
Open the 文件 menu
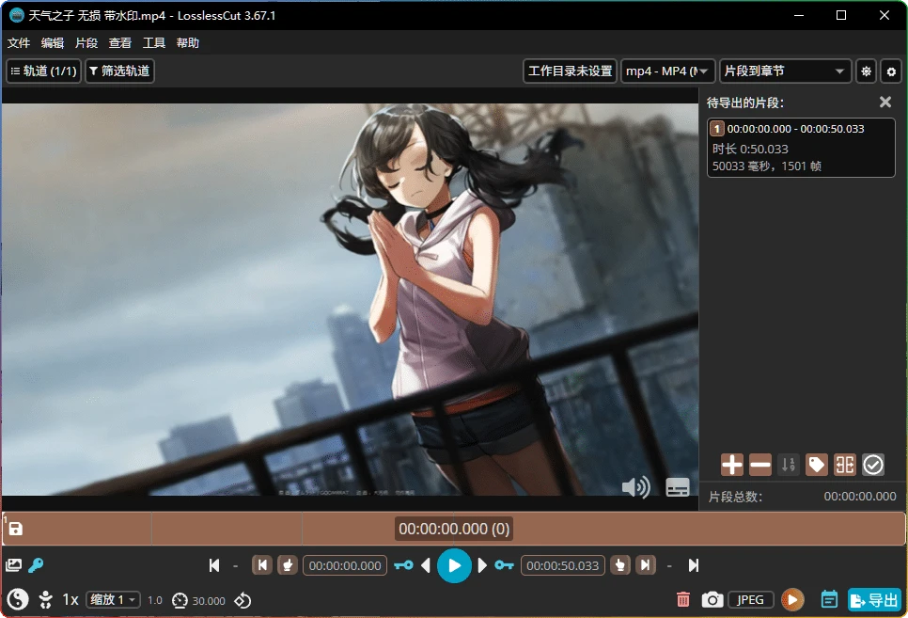pyautogui.click(x=19, y=42)
